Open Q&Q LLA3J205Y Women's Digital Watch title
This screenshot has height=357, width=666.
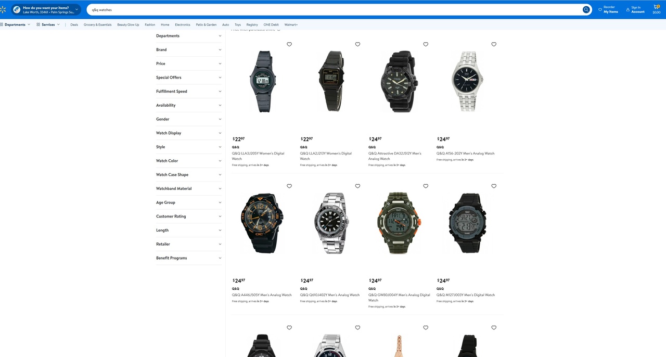point(258,156)
